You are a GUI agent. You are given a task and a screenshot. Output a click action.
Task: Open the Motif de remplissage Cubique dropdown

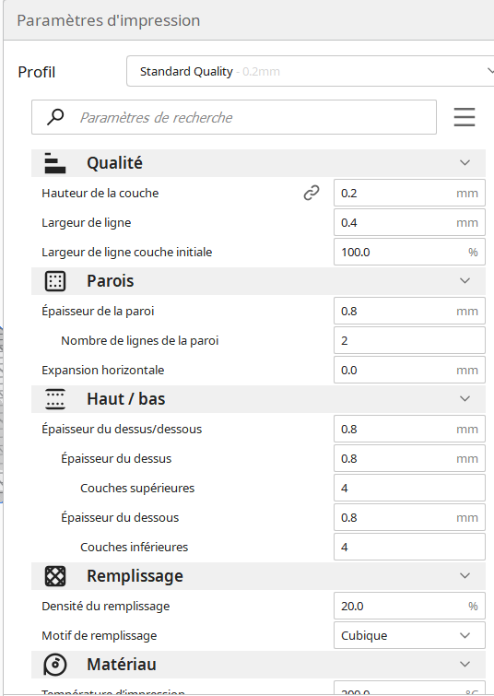tap(409, 635)
